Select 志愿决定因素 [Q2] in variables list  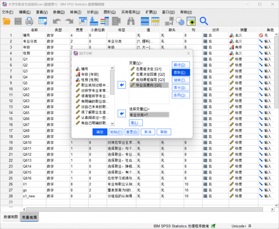pyautogui.click(x=149, y=74)
